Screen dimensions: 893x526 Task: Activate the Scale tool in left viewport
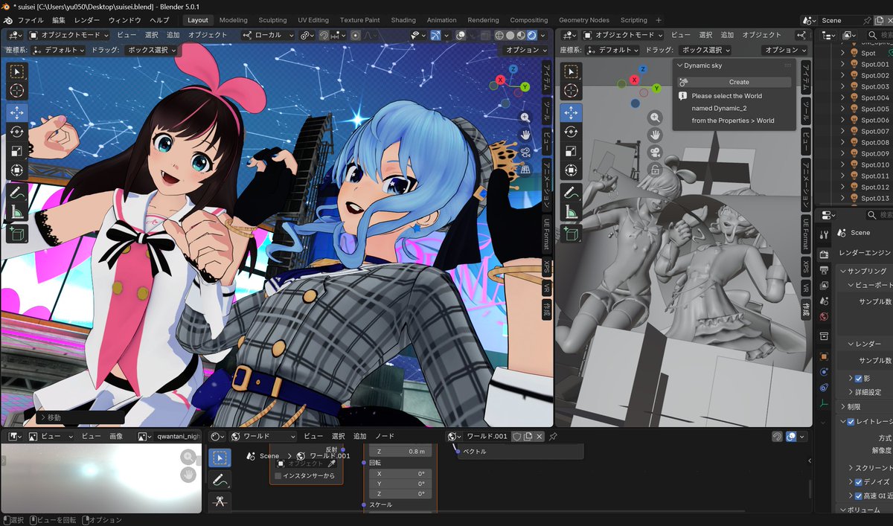[16, 150]
